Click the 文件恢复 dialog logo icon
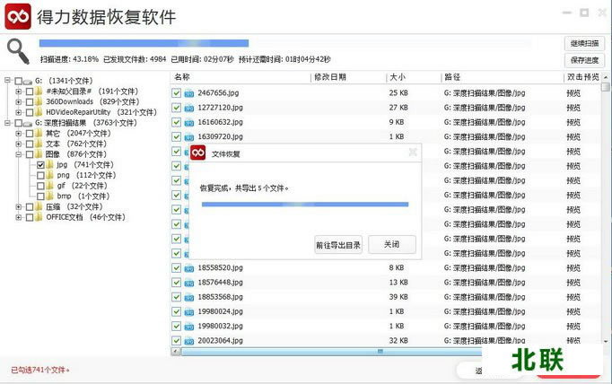The height and width of the screenshot is (384, 612). coord(198,153)
